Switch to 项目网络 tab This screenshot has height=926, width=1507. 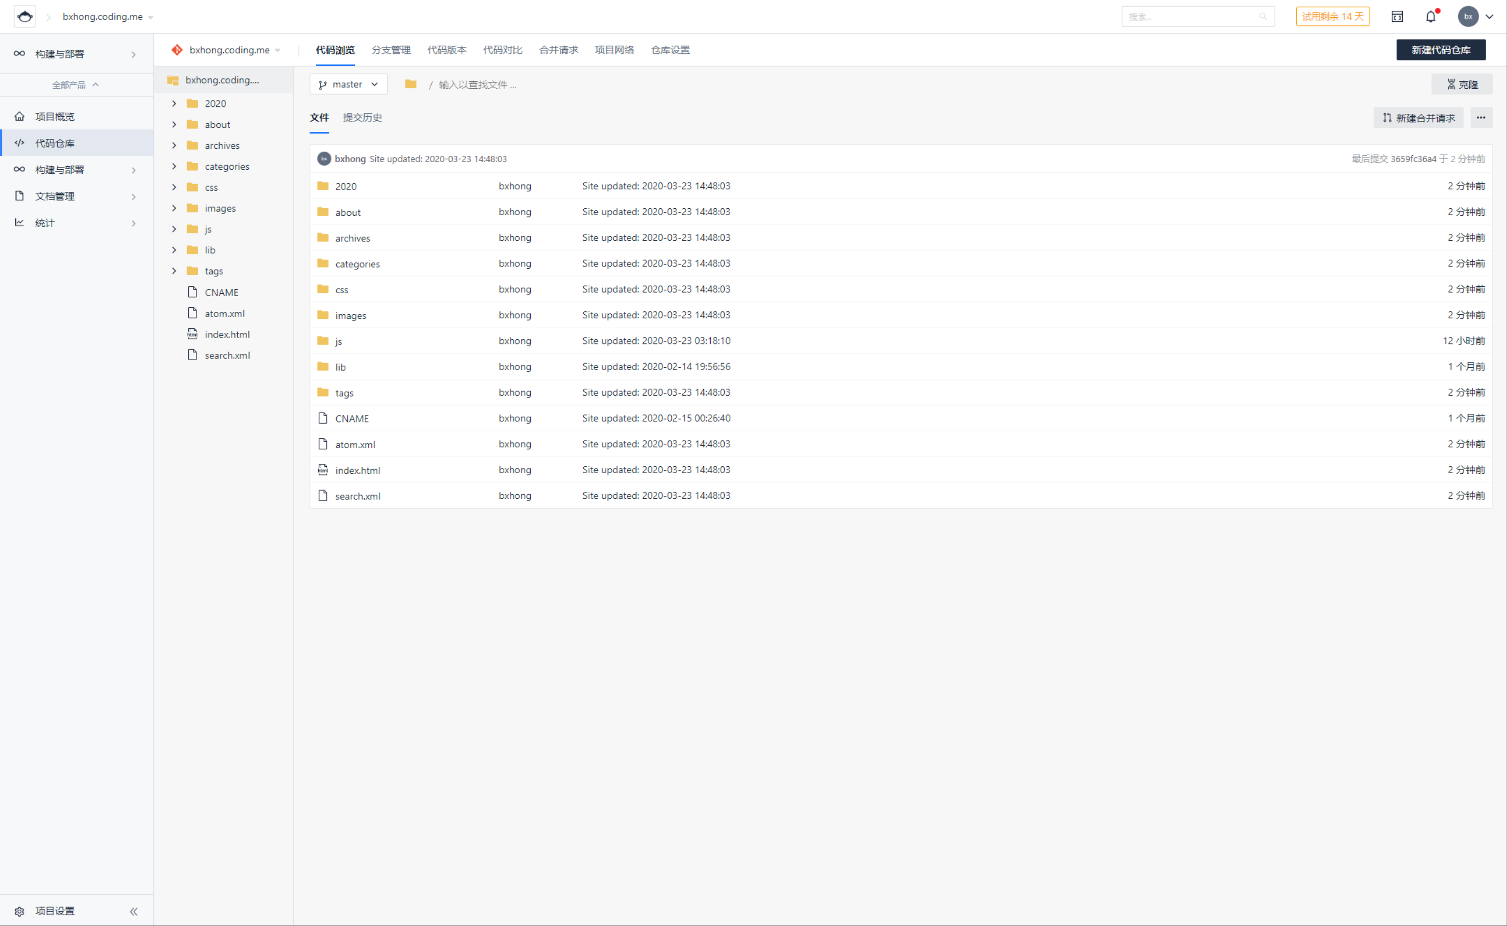coord(614,50)
